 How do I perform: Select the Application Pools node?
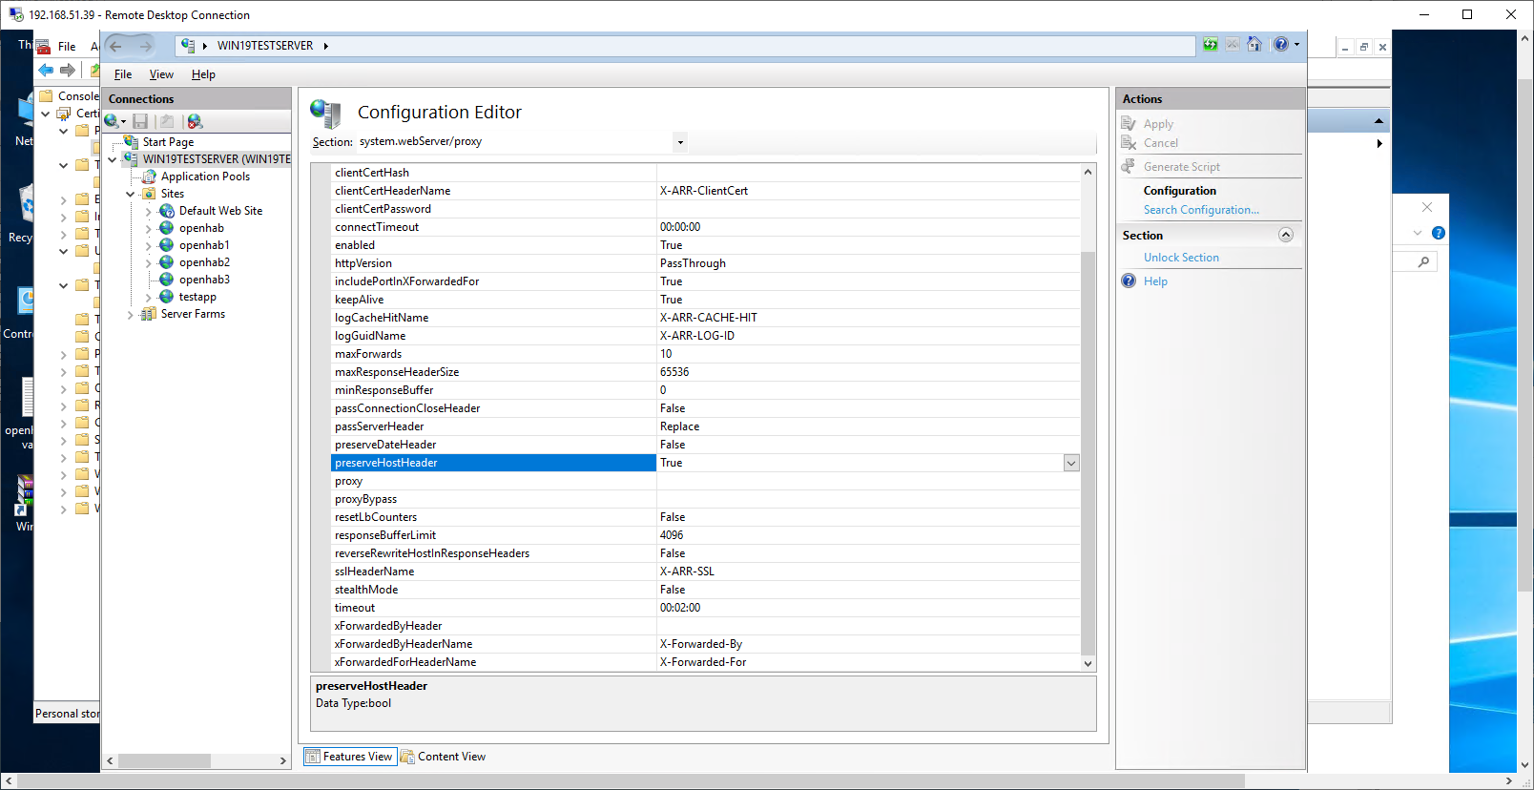(205, 177)
